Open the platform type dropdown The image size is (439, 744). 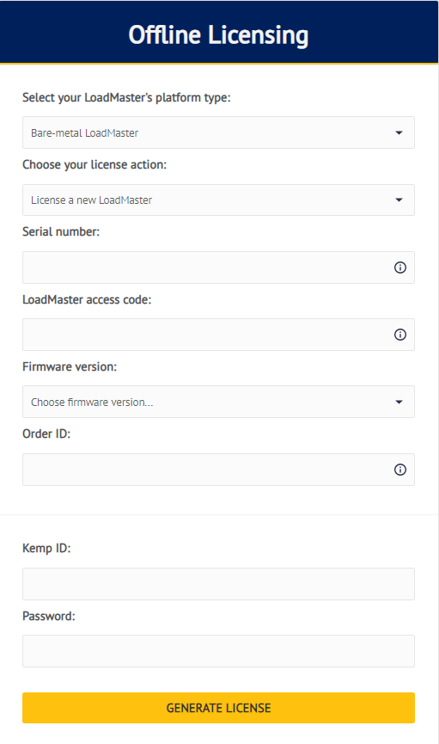tap(218, 132)
